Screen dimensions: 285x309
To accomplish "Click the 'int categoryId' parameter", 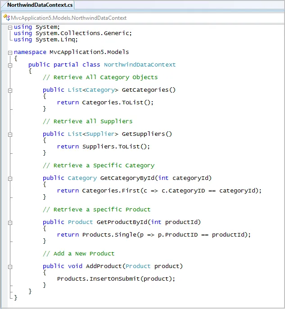I will click(183, 178).
